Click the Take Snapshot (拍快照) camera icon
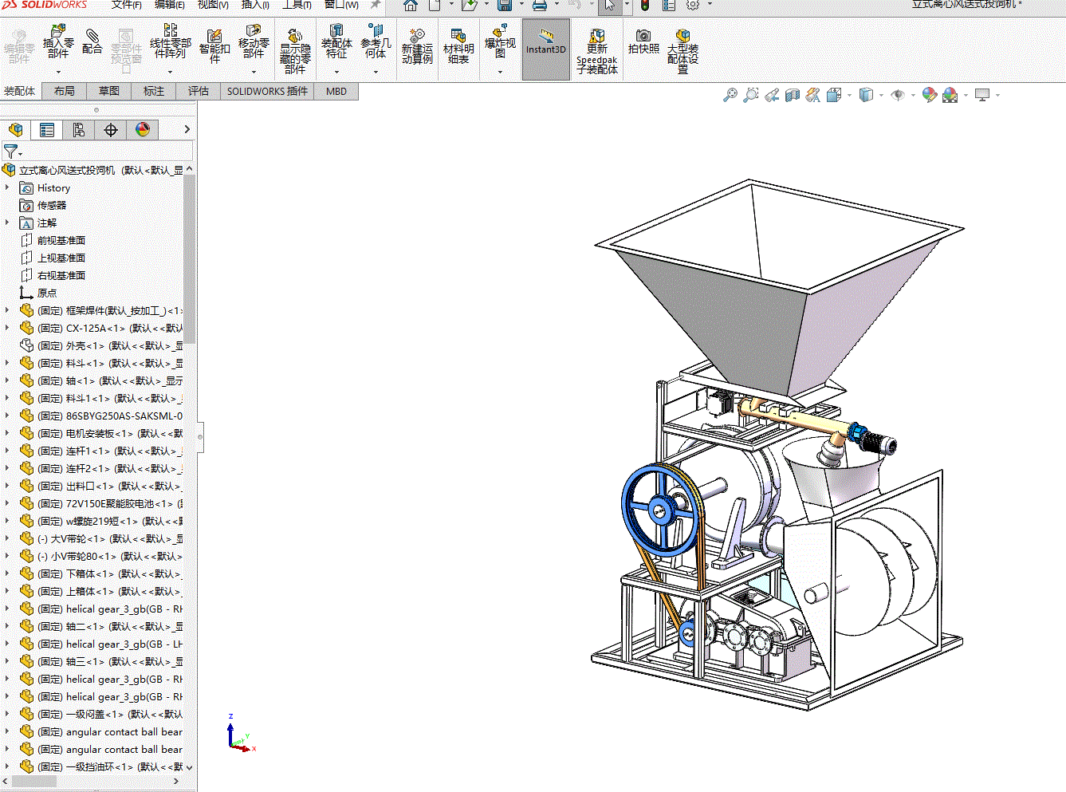The height and width of the screenshot is (792, 1066). point(643,41)
